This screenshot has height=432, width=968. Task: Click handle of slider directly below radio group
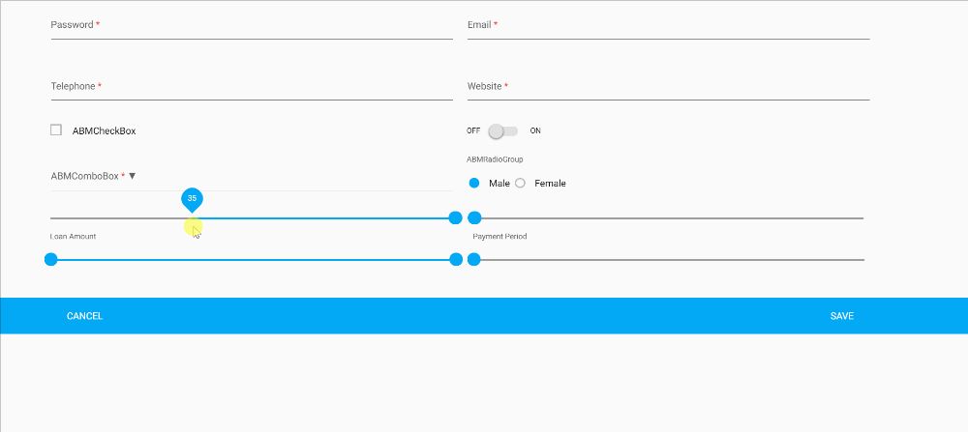[474, 218]
